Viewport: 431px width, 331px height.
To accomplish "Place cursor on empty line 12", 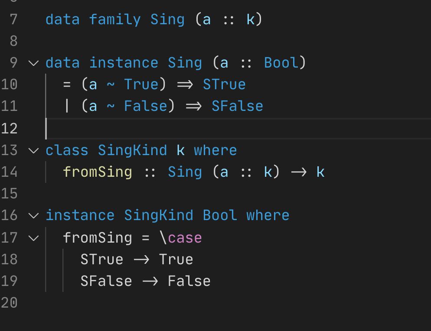I will pos(217,129).
